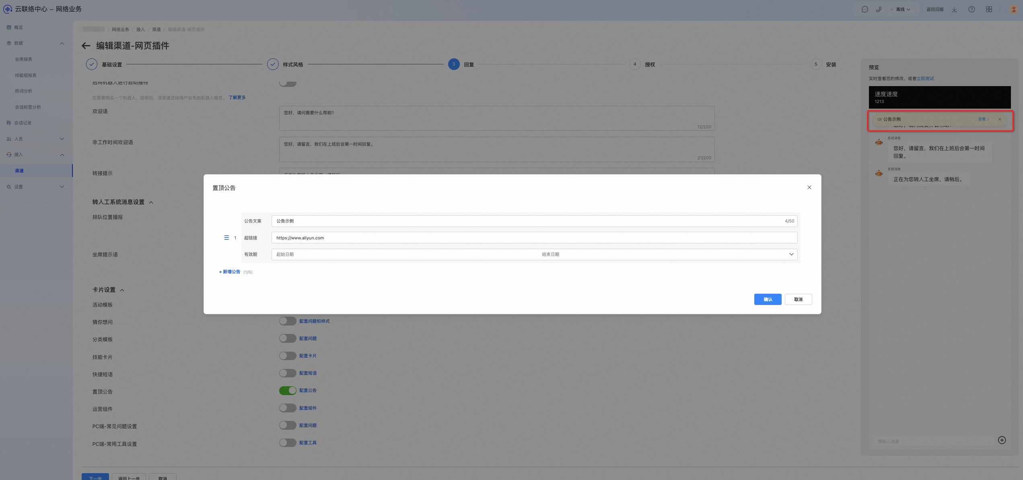Viewport: 1023px width, 480px height.
Task: Click the 公告文案 input field
Action: pos(534,221)
